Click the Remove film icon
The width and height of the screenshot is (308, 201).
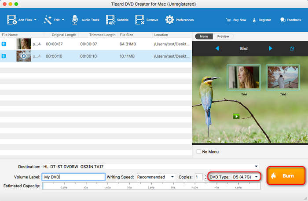(140, 20)
